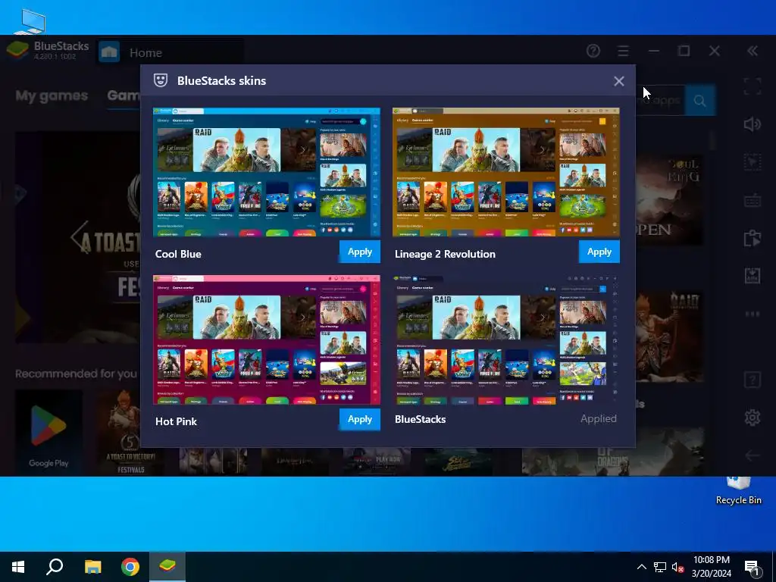Click the question mark icon in sidebar
The height and width of the screenshot is (582, 776).
pos(753,380)
